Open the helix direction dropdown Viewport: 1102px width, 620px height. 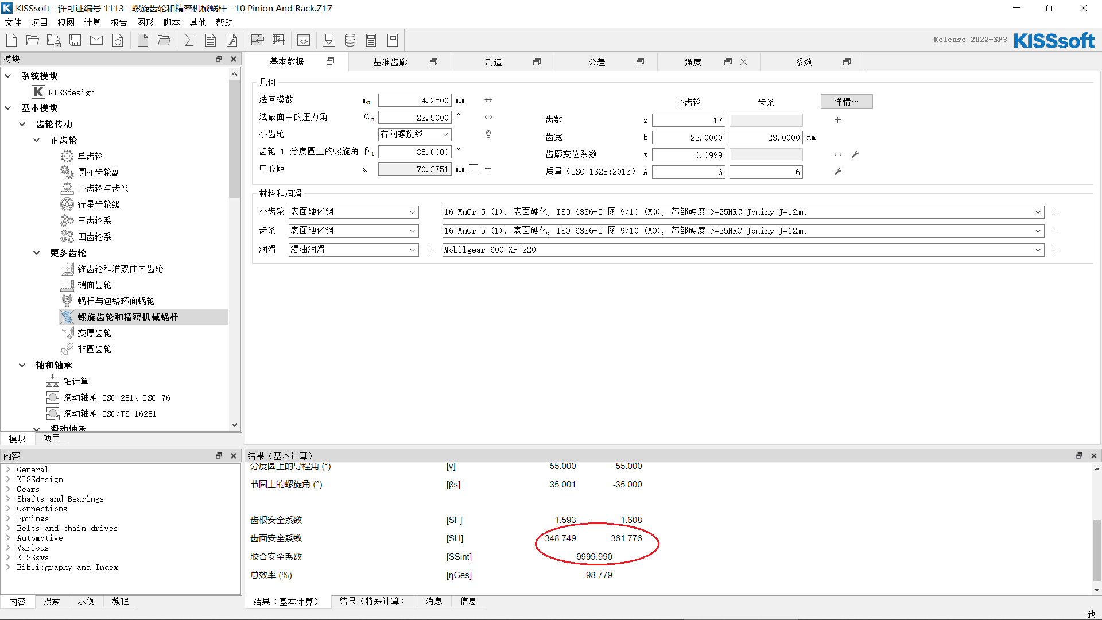pyautogui.click(x=415, y=134)
